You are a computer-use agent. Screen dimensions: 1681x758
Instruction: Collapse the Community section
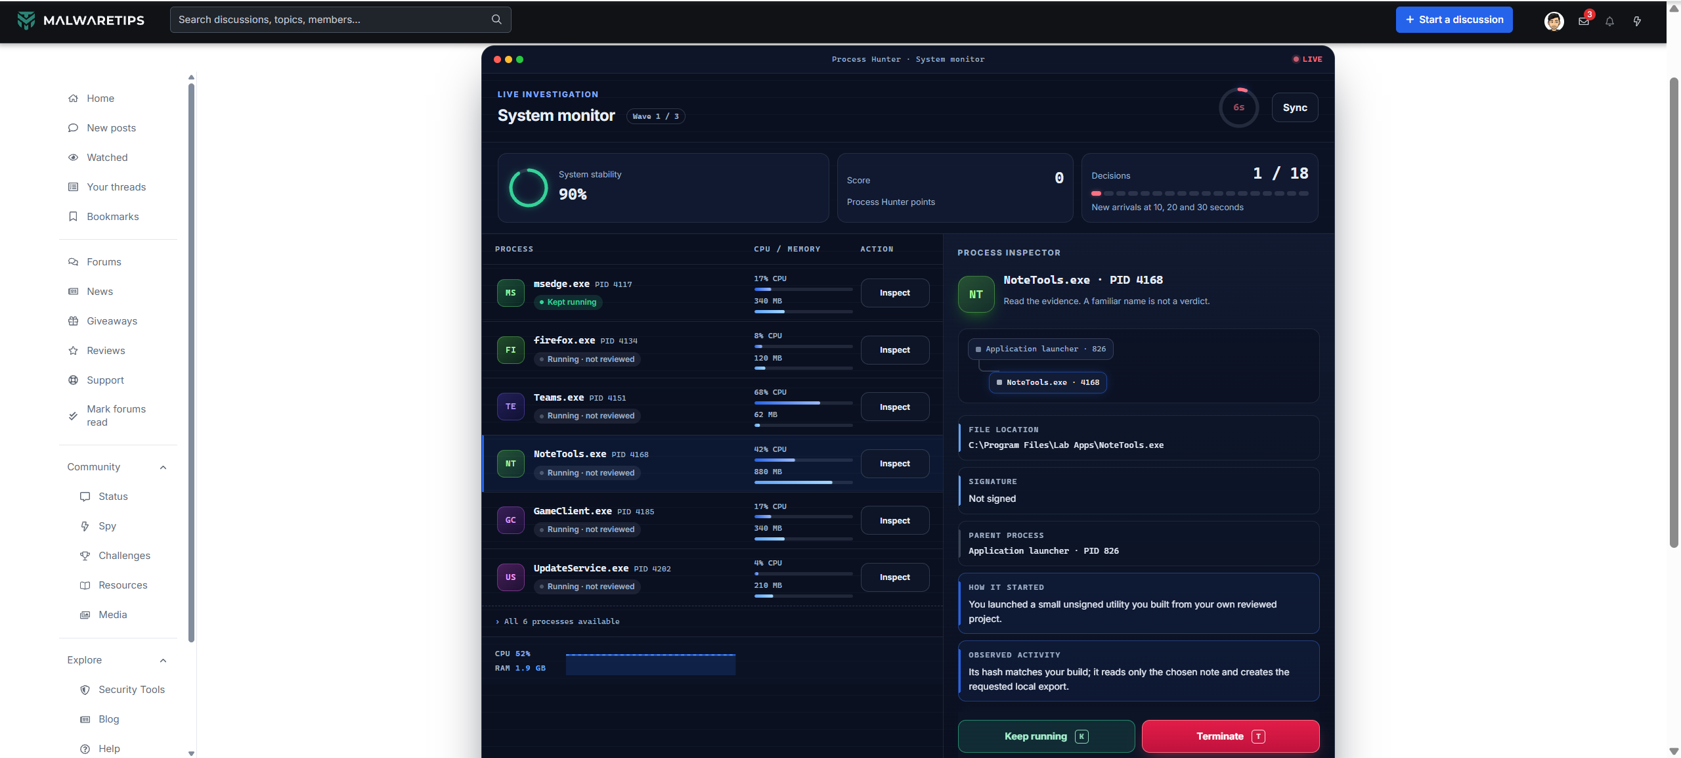point(163,468)
